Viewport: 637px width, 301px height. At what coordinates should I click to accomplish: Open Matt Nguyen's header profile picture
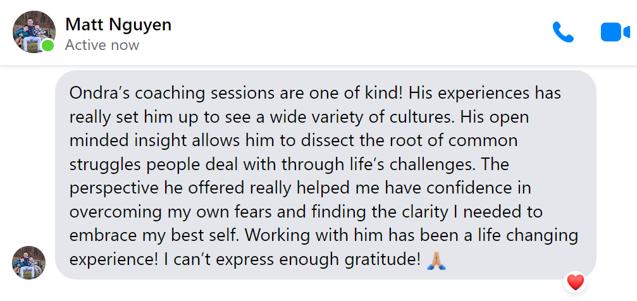pyautogui.click(x=34, y=32)
